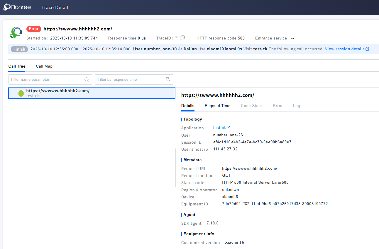Viewport: 379px width, 249px height.
Task: Open the Log tab
Action: pos(296,106)
